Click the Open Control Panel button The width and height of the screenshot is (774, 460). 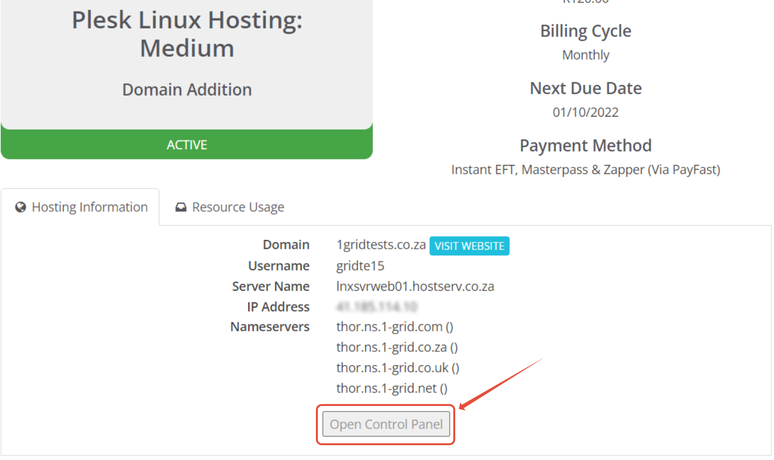(386, 424)
